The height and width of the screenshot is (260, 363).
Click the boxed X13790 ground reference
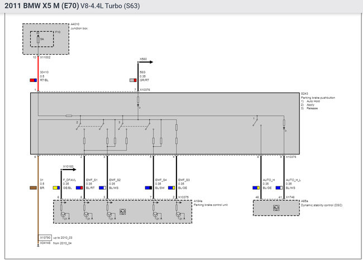pos(45,238)
